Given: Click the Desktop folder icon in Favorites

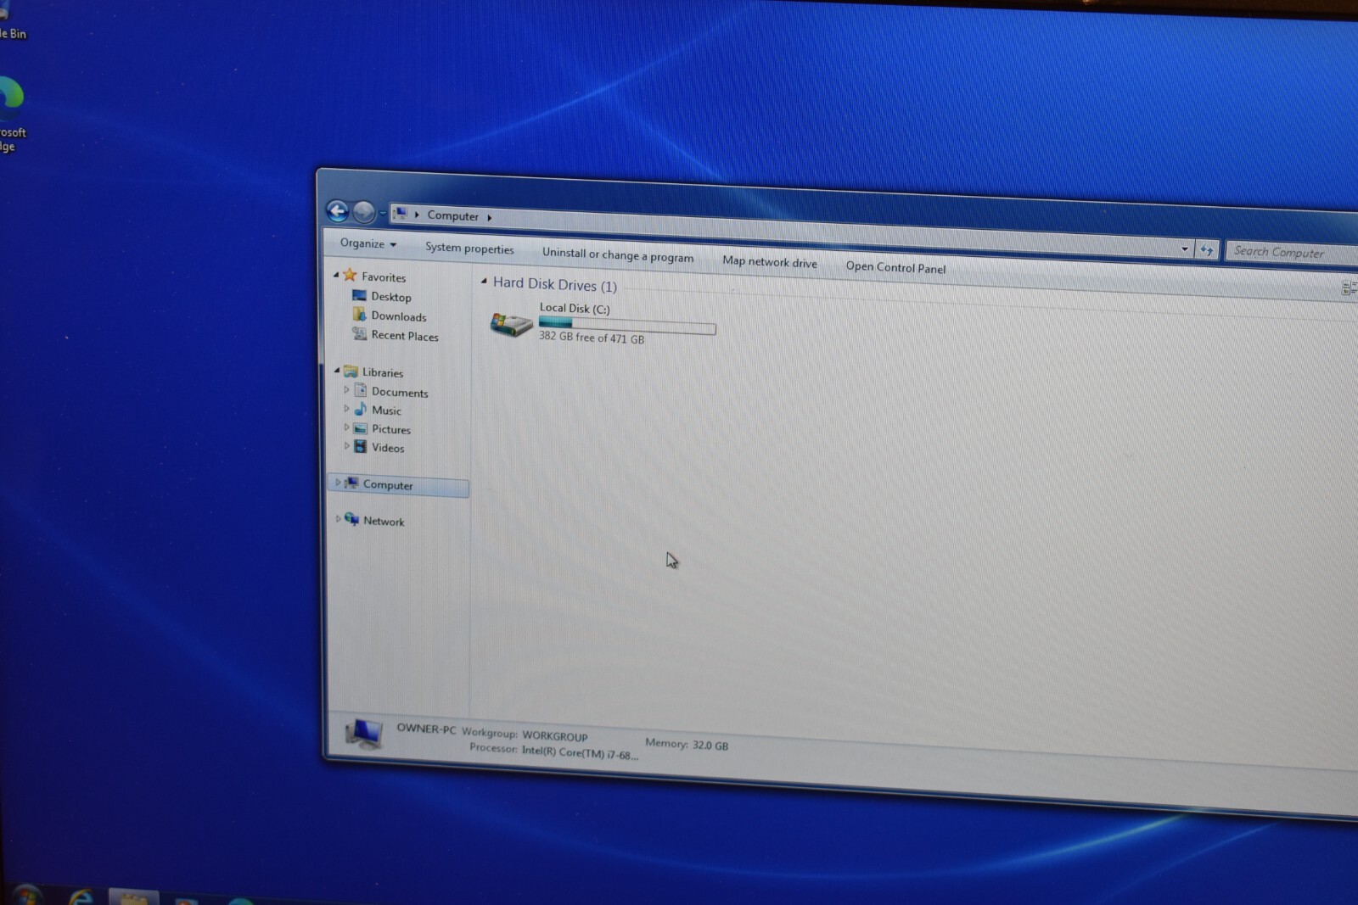Looking at the screenshot, I should pyautogui.click(x=359, y=295).
